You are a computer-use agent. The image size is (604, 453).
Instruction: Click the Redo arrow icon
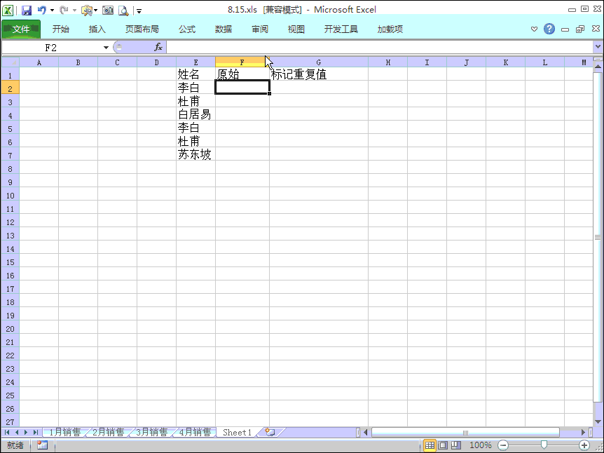coord(64,11)
